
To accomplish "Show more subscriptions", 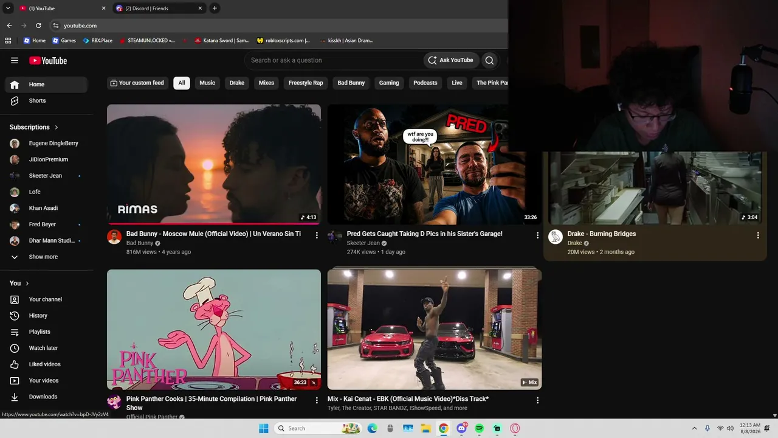I will coord(46,257).
